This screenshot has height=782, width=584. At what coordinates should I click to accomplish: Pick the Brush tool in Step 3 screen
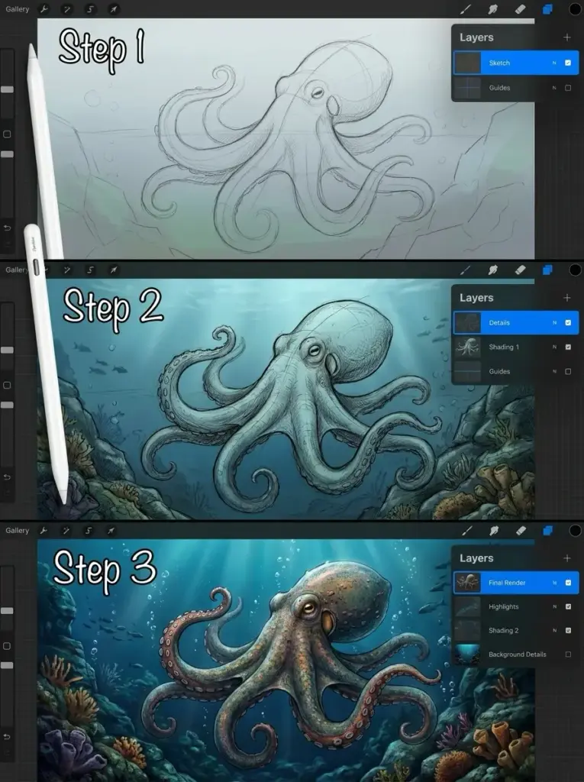tap(466, 531)
